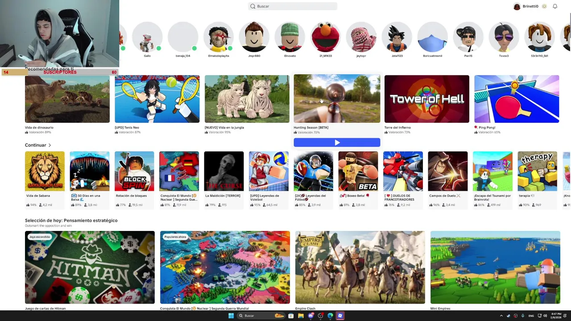The image size is (571, 321).
Task: Open the Vida de dinosaurio game thumbnail
Action: click(x=67, y=99)
